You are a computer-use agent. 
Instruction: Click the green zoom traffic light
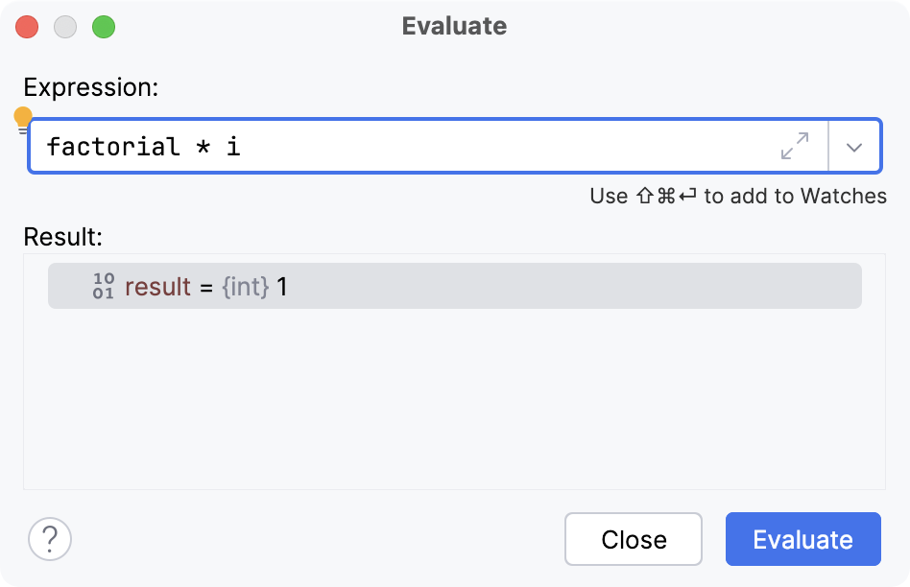pyautogui.click(x=104, y=27)
